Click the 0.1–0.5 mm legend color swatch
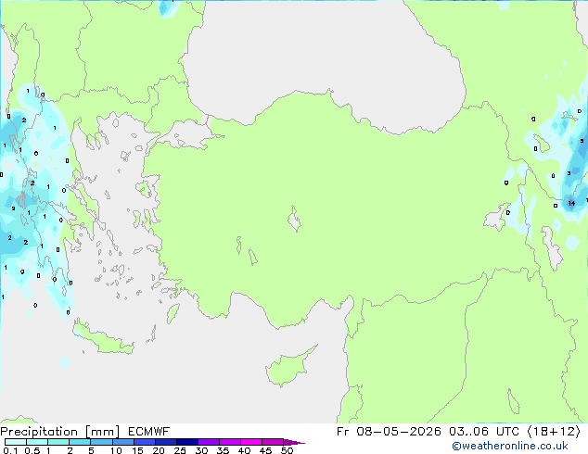Viewport: 588px width, 454px height. click(x=16, y=442)
